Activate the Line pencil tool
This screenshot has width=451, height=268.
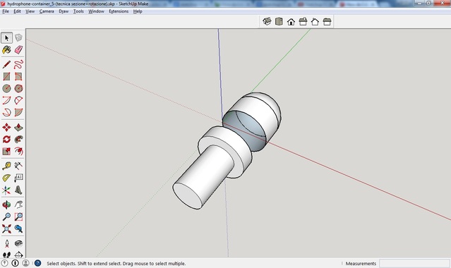click(6, 64)
